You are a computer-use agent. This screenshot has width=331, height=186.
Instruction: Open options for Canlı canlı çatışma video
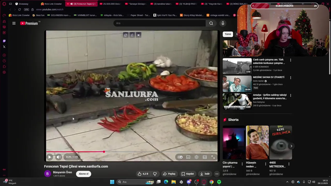(x=291, y=60)
